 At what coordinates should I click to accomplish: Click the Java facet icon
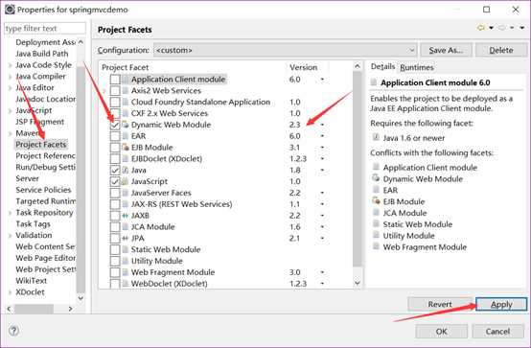click(126, 170)
